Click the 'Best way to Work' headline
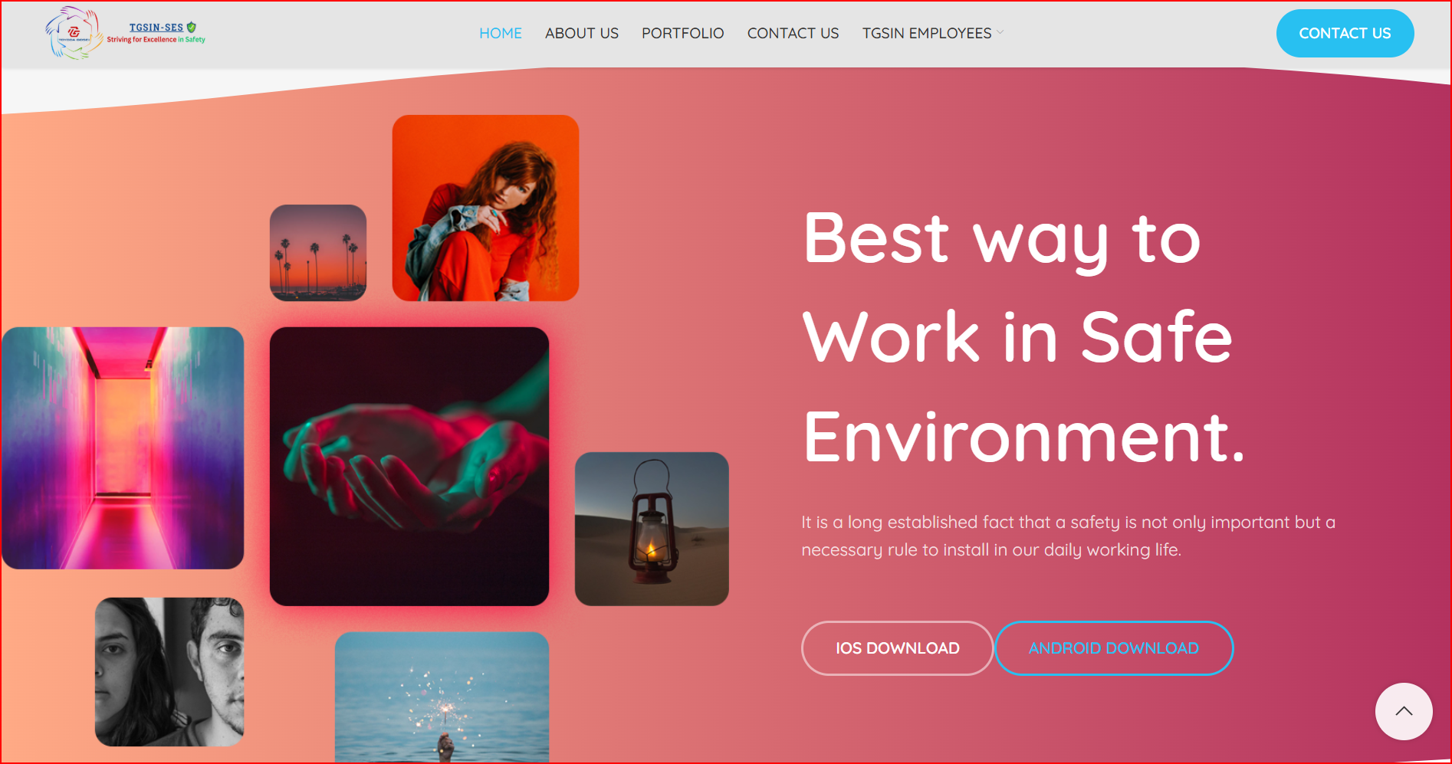 [x=1024, y=337]
